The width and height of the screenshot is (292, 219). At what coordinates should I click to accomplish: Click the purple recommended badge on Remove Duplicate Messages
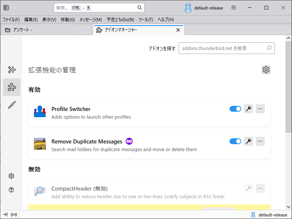click(x=129, y=141)
